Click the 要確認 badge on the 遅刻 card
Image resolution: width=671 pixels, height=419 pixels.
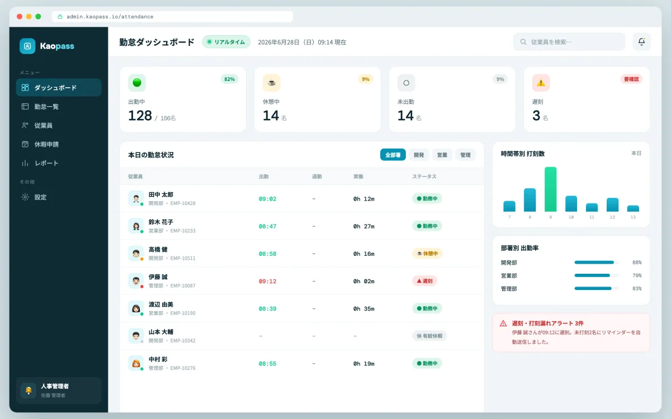631,79
